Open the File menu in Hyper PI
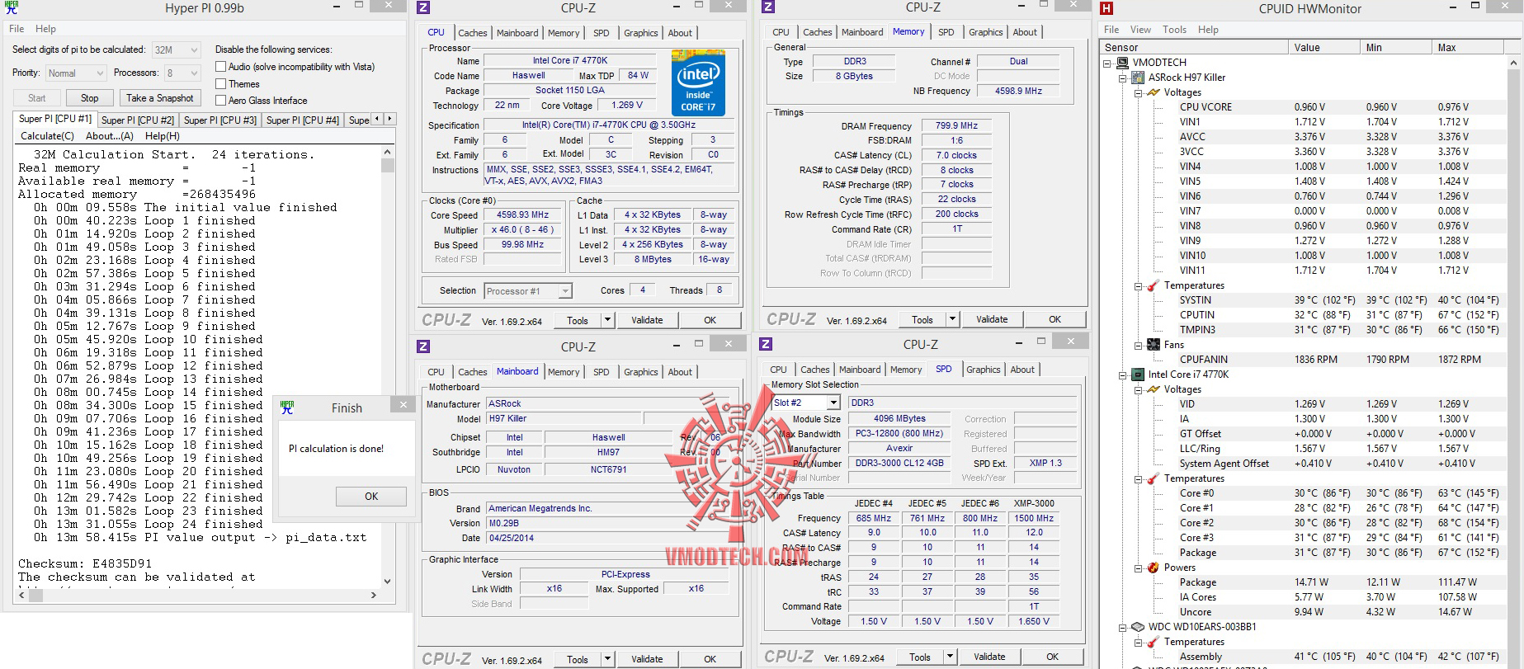The width and height of the screenshot is (1524, 669). (x=17, y=29)
